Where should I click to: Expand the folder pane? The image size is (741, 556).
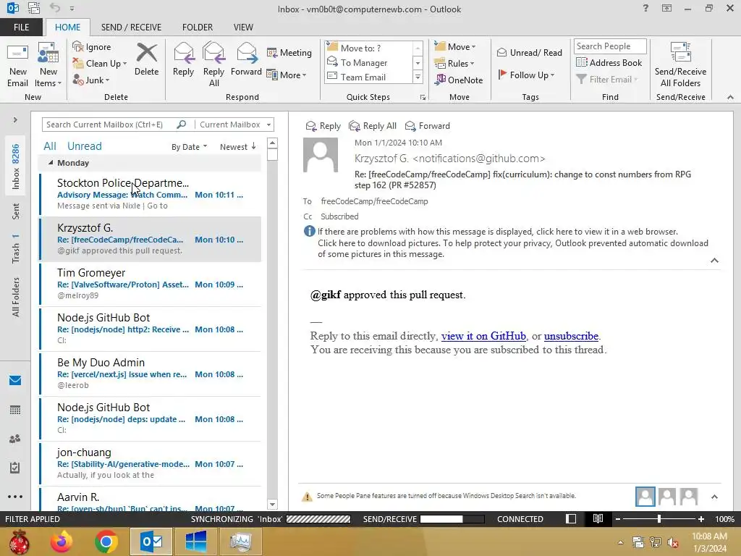coord(15,120)
